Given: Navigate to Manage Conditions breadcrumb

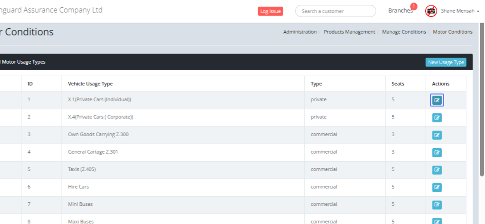Looking at the screenshot, I should (x=404, y=32).
